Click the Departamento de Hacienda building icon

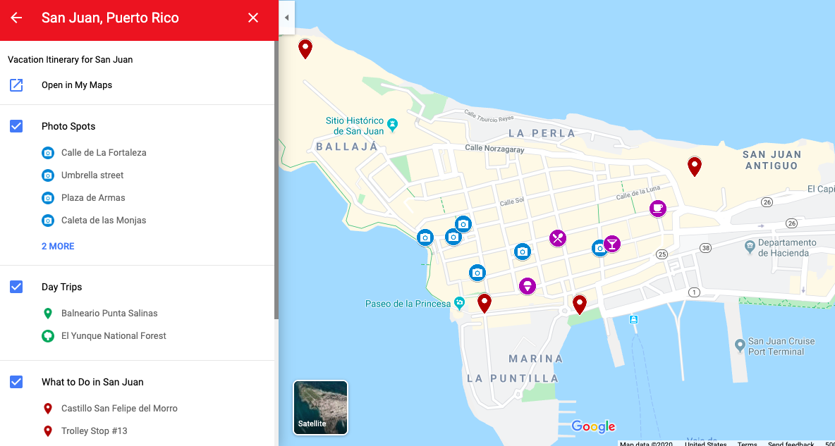click(750, 247)
